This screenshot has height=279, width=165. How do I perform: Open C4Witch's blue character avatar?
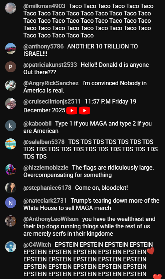click(x=11, y=247)
